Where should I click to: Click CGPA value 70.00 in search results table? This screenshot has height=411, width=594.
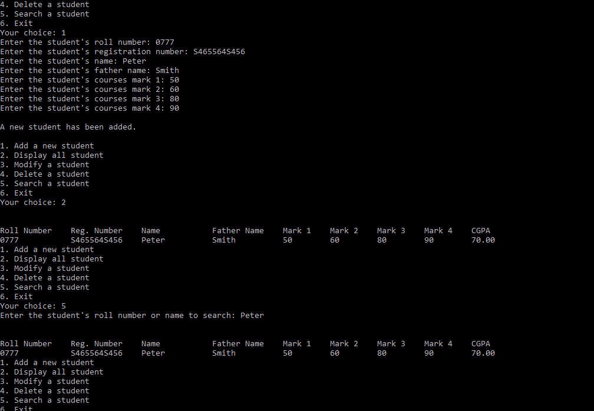483,353
